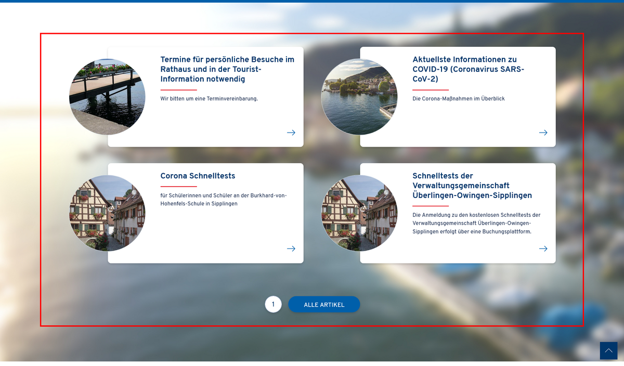The width and height of the screenshot is (624, 366).
Task: Click text Die Corona-Maßnahmen im Überblick
Action: point(459,99)
